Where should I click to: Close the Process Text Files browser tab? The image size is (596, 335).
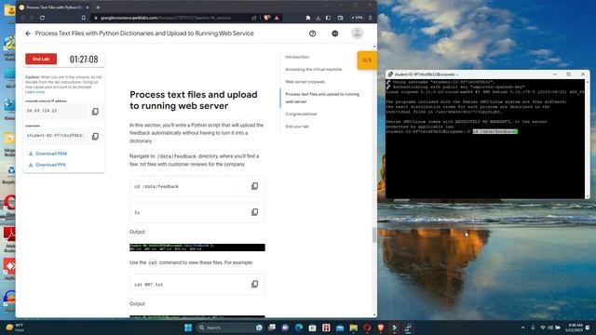pos(88,7)
